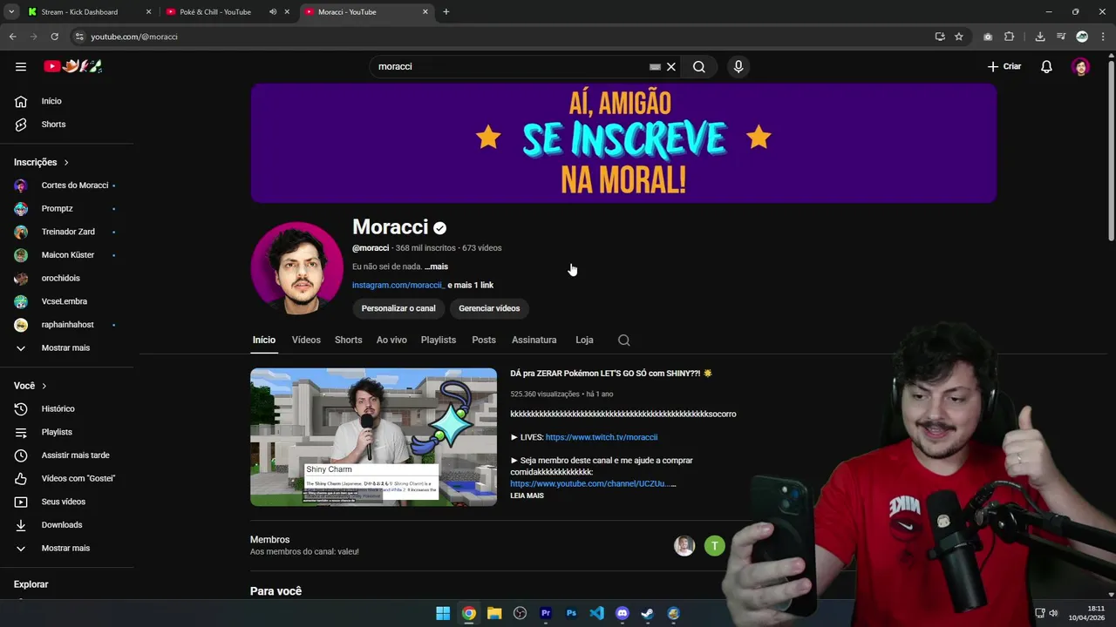The width and height of the screenshot is (1116, 627).
Task: Expand the Inscrições section chevron
Action: (x=66, y=162)
